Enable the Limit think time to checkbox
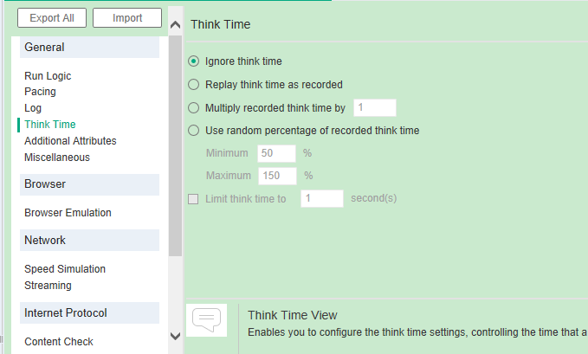Viewport: 588px width, 354px height. (193, 199)
